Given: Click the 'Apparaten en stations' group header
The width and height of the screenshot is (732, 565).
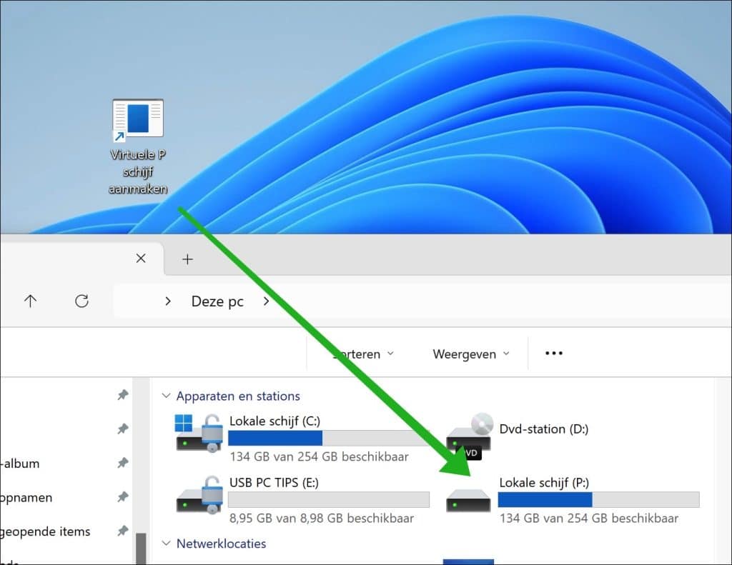Looking at the screenshot, I should (x=238, y=396).
